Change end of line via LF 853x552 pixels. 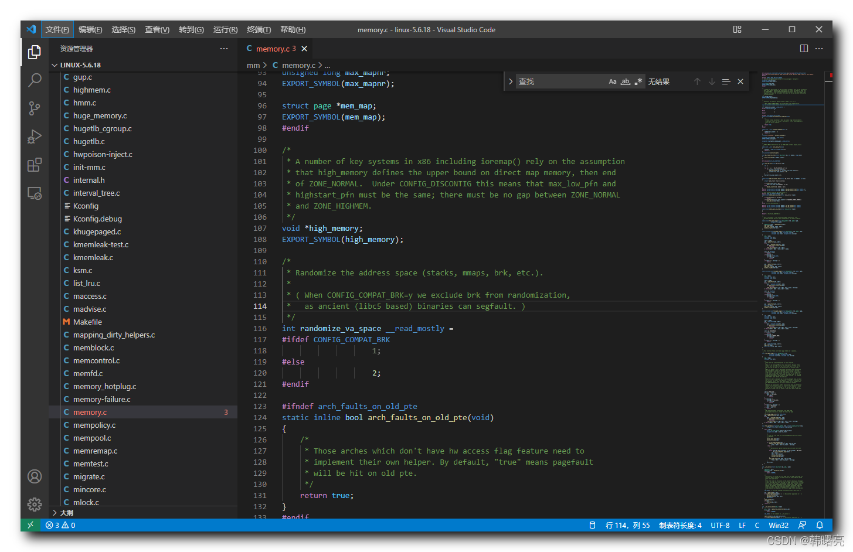tap(742, 525)
